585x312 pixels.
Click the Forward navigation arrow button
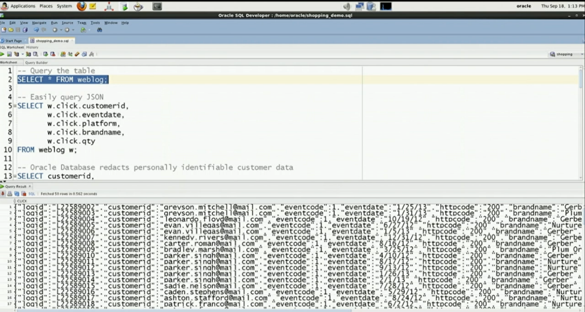67,30
